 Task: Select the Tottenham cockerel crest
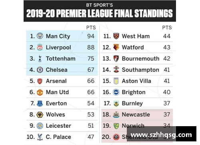[x=40, y=58]
